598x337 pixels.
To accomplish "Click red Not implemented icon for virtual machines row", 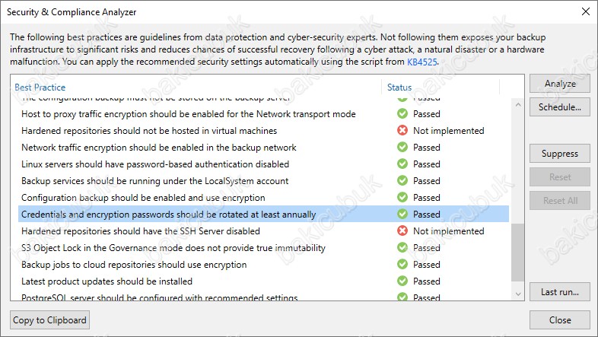I will pyautogui.click(x=402, y=130).
